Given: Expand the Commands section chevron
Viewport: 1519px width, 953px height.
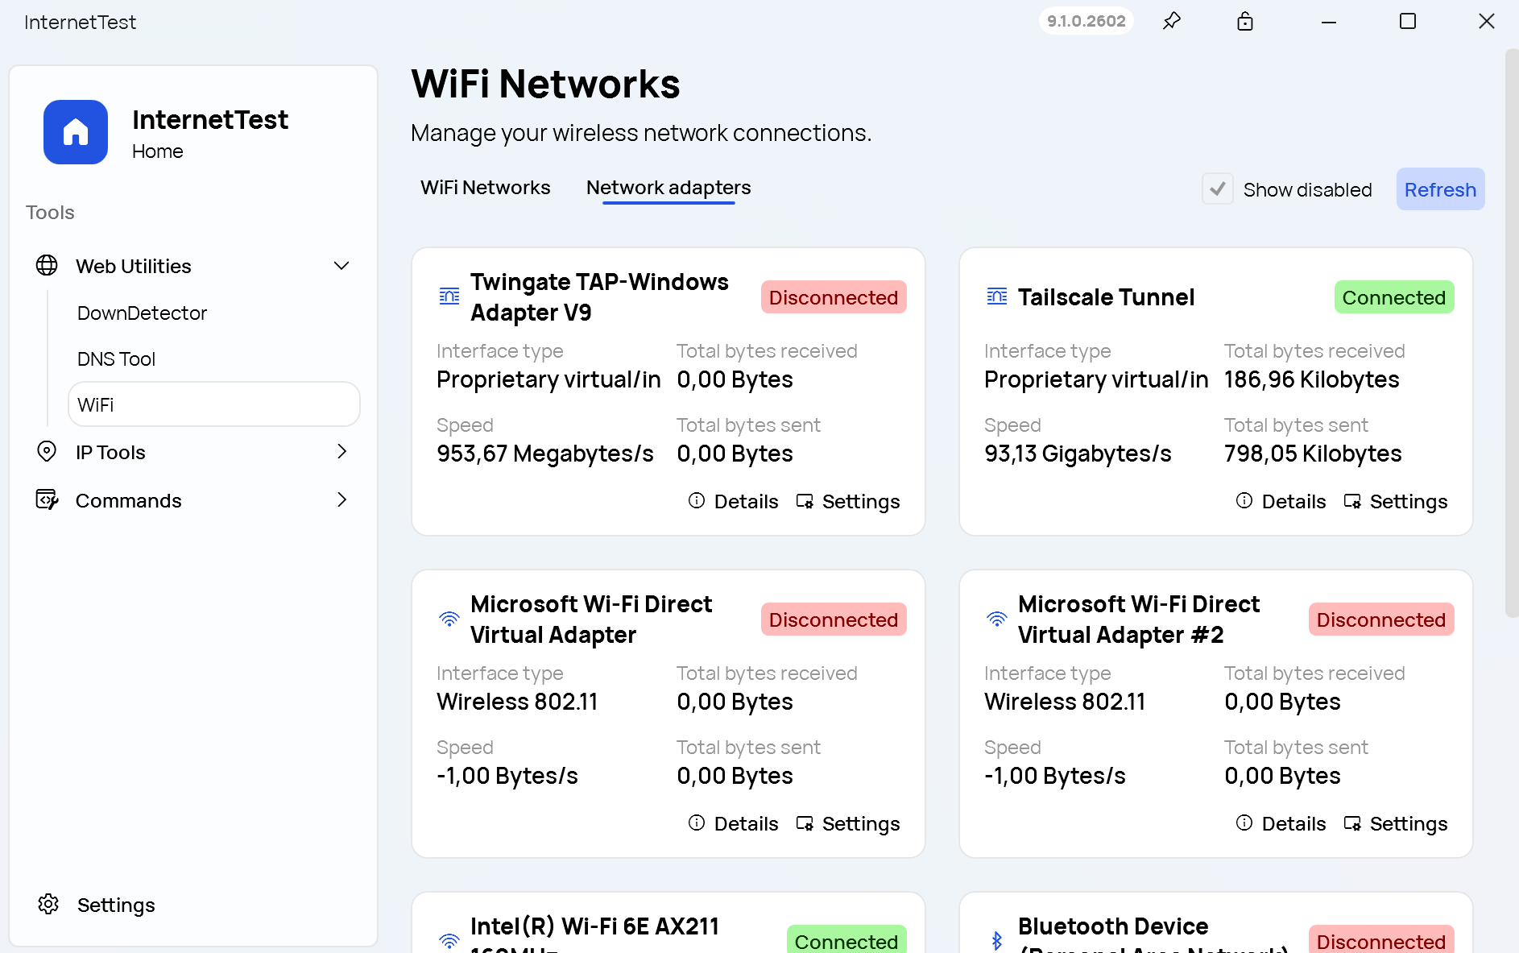Looking at the screenshot, I should click(341, 500).
